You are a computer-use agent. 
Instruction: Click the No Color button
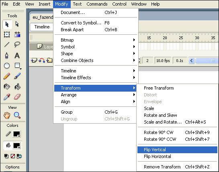click(x=13, y=156)
